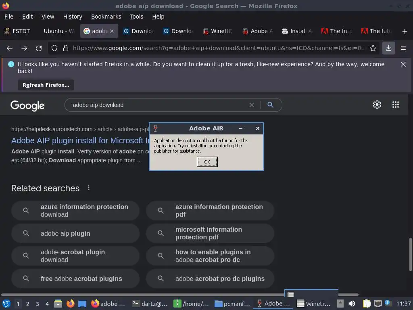Search adobe acrobat plugin download

click(75, 256)
